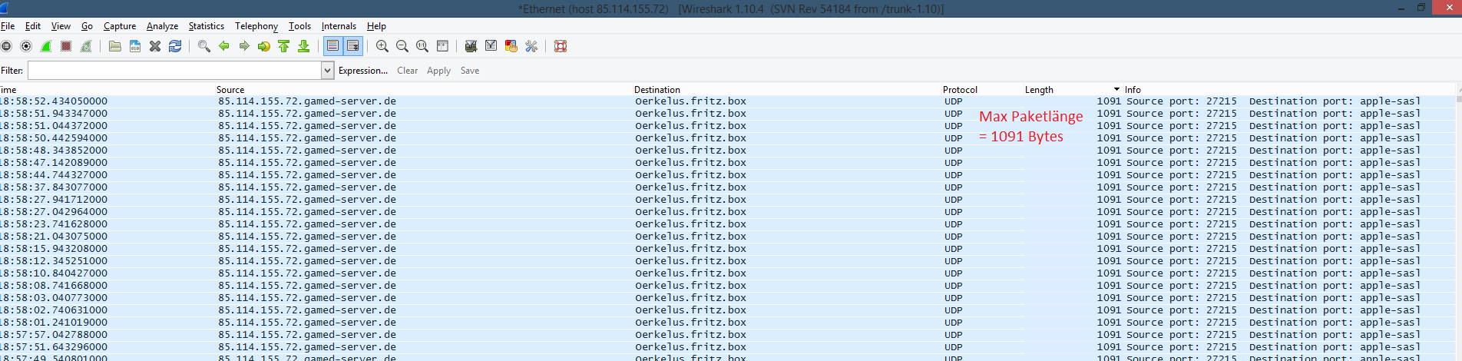Open the Help menu
The image size is (1462, 361).
point(376,26)
